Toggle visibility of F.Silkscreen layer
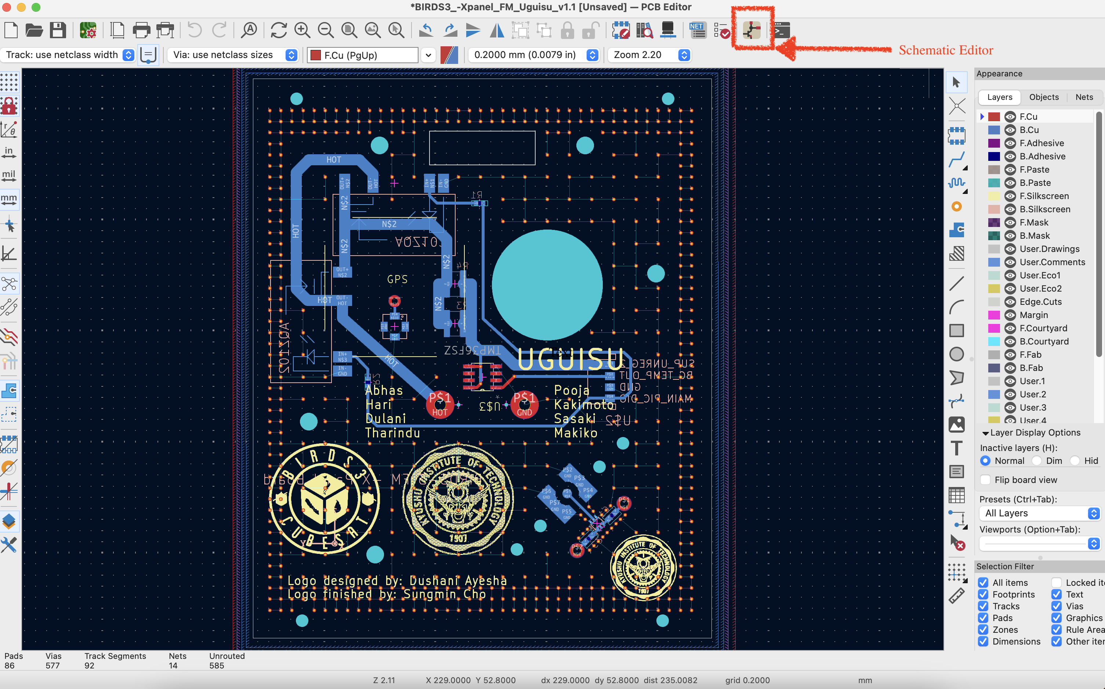This screenshot has width=1105, height=689. [x=1010, y=196]
